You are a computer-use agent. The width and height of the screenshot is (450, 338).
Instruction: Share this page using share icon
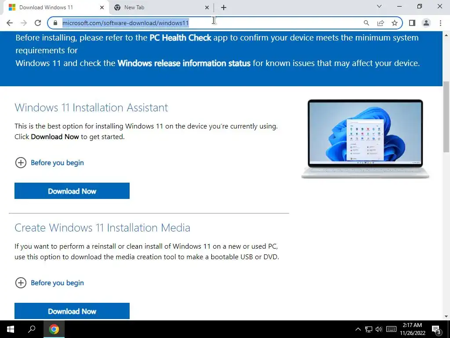point(381,23)
